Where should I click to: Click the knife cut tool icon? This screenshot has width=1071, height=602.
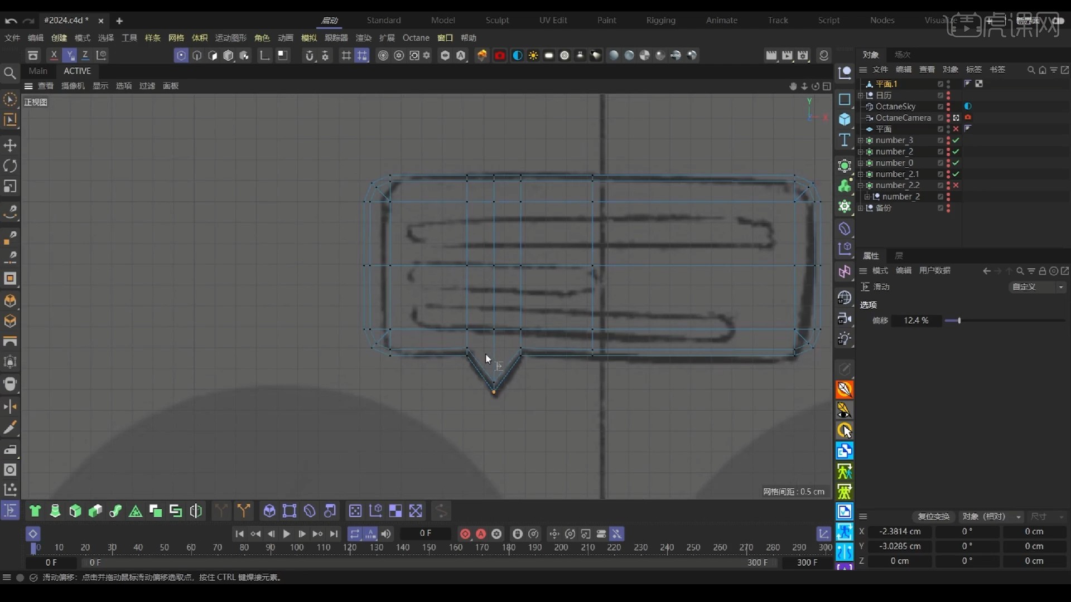click(10, 427)
